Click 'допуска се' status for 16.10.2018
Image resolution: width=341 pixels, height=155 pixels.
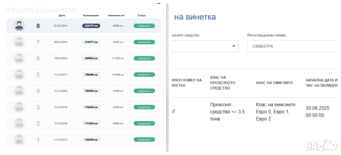144,123
